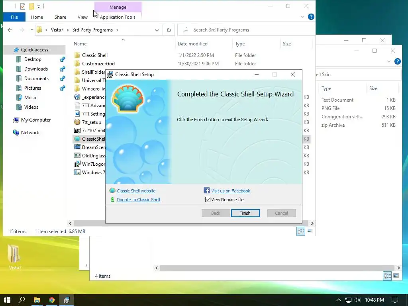
Task: Toggle the pin icon next to Desktop
Action: coord(63,59)
